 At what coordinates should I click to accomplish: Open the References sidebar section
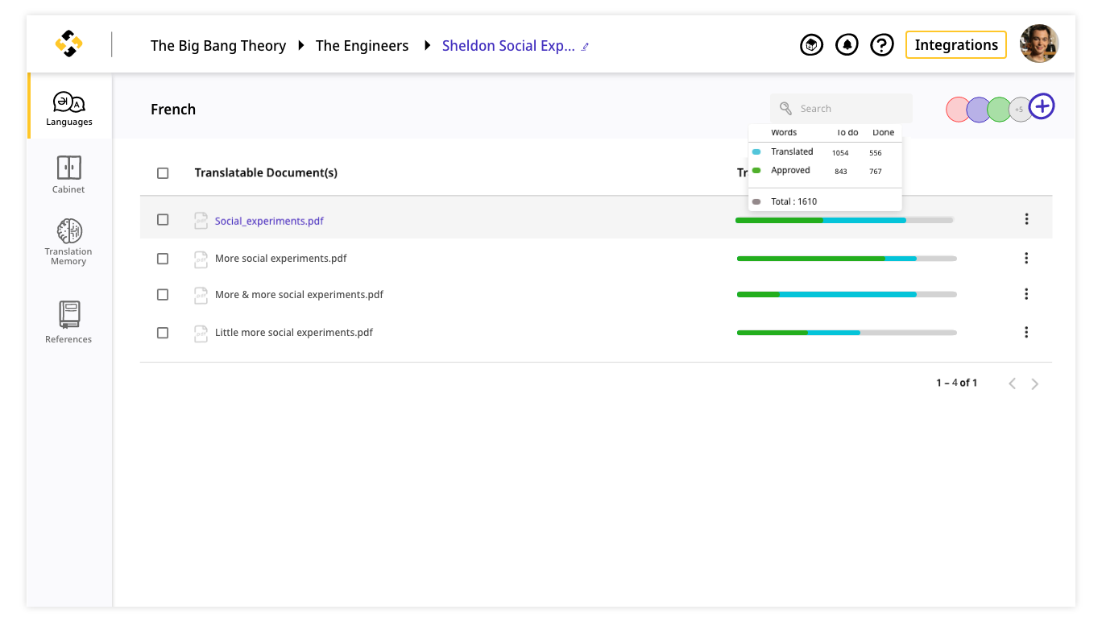(69, 321)
